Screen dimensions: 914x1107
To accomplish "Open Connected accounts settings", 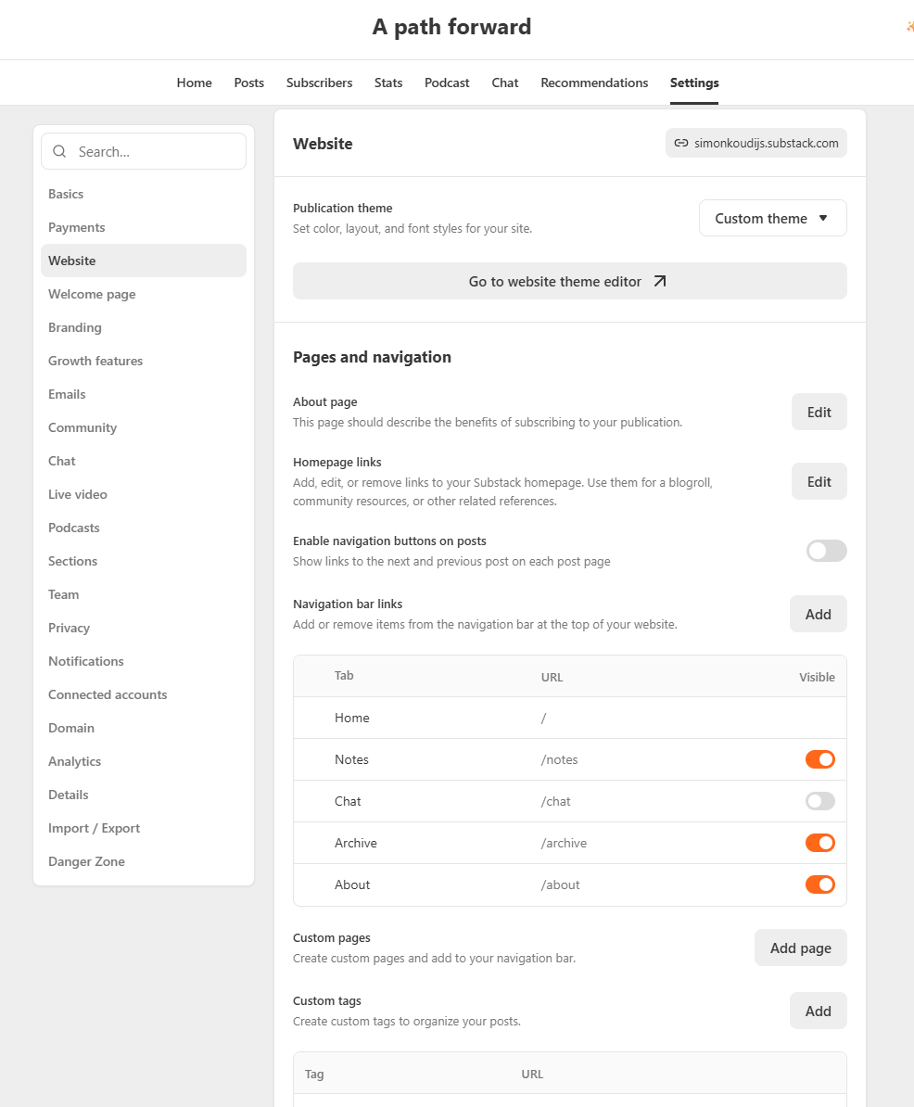I will pos(144,694).
